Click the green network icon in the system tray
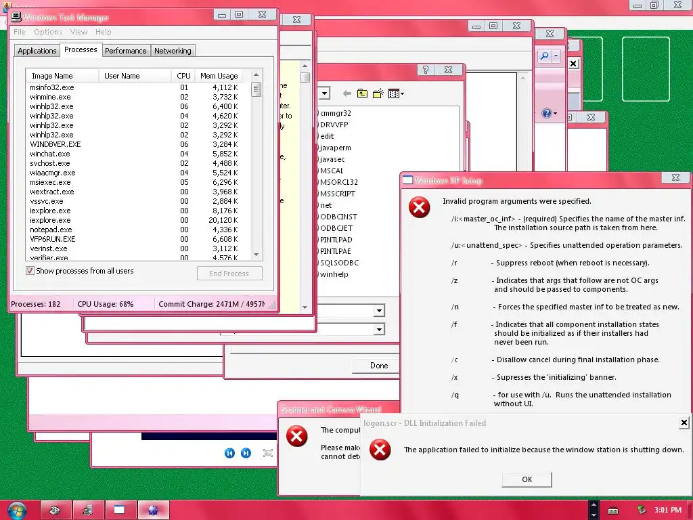The width and height of the screenshot is (693, 520). click(642, 511)
